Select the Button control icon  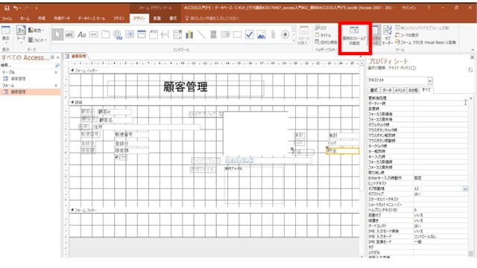pyautogui.click(x=94, y=35)
